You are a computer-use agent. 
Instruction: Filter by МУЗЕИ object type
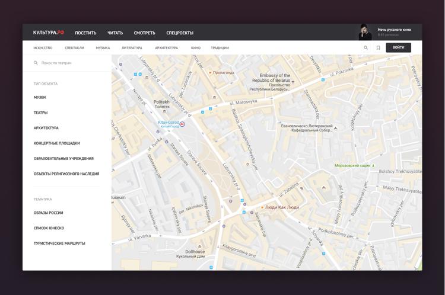pos(40,97)
